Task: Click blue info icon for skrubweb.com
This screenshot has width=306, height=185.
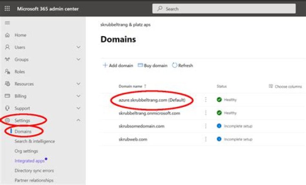Action: 219,139
